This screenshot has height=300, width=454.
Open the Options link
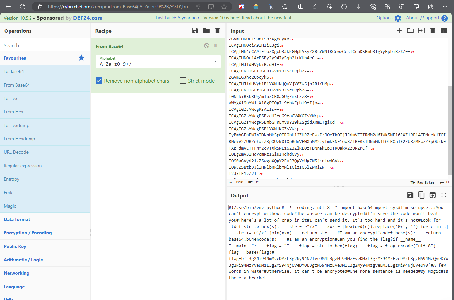coord(384,18)
